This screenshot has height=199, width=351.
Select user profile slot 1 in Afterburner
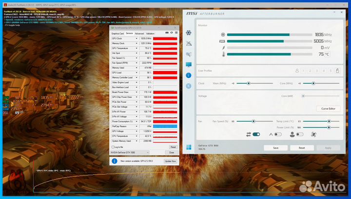(x=303, y=71)
